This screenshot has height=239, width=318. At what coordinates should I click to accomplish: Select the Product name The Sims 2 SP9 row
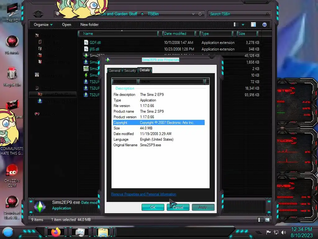(159, 111)
